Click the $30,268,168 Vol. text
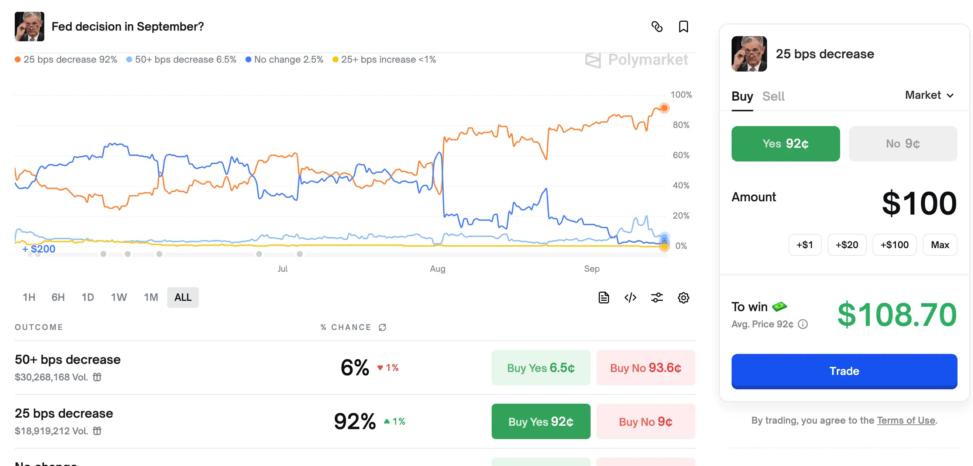Image resolution: width=973 pixels, height=466 pixels. (x=51, y=377)
